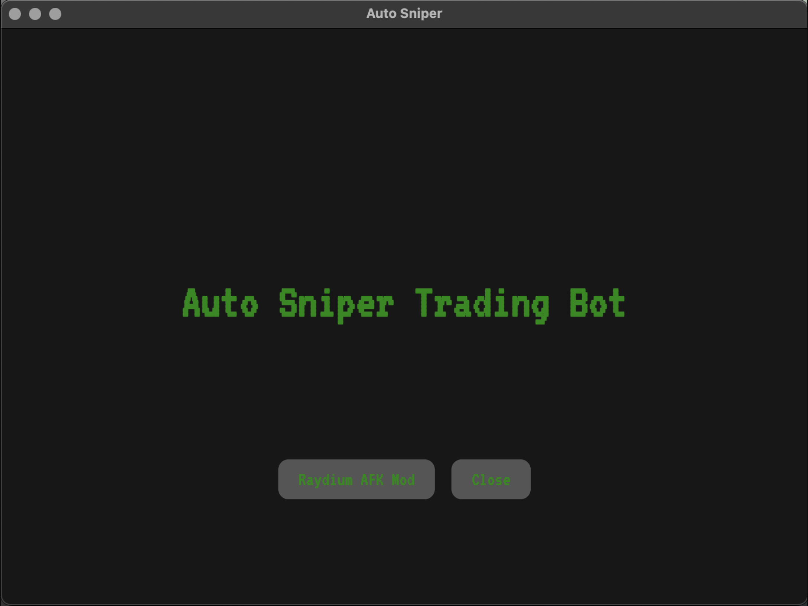Minimize the Auto Sniper window
This screenshot has height=606, width=808.
(x=35, y=14)
